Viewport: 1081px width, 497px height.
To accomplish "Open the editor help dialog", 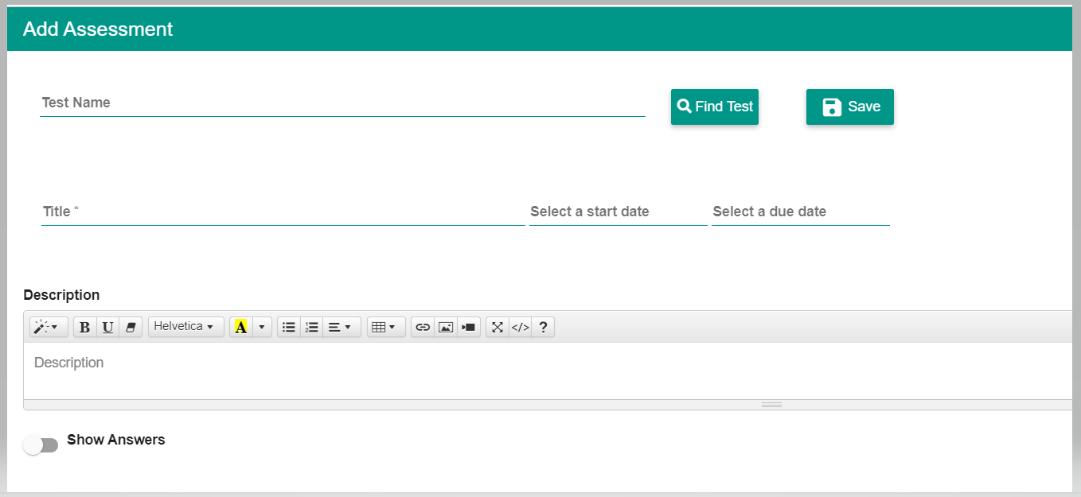I will click(543, 327).
